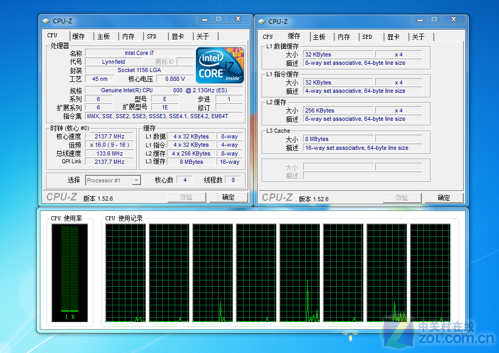Click the specification 'Genuine Intel(R) CPU' field
The width and height of the screenshot is (499, 353).
pyautogui.click(x=164, y=90)
